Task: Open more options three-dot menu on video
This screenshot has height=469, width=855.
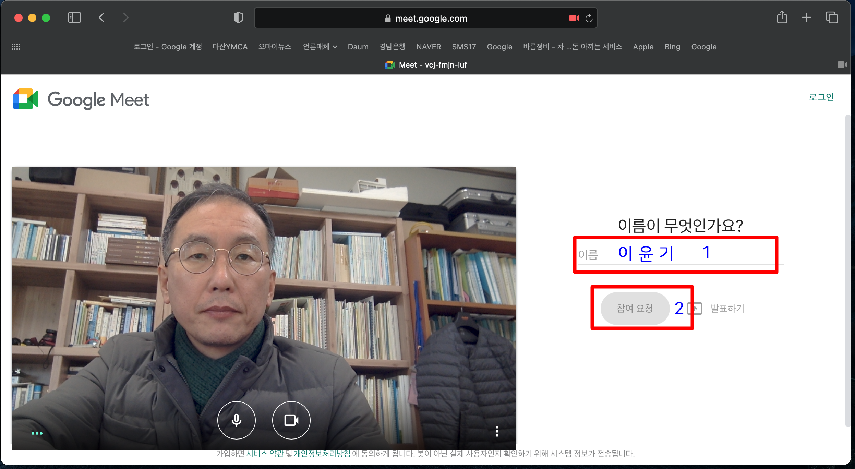Action: point(497,431)
